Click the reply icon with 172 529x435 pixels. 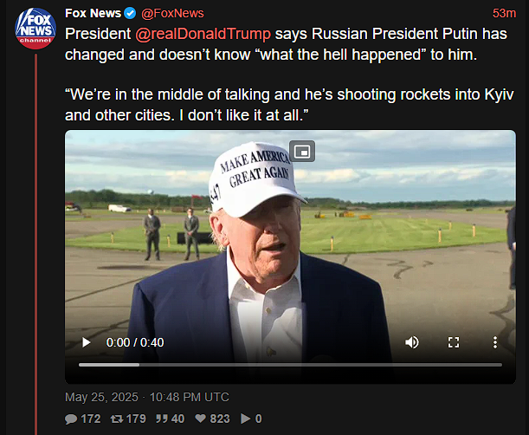[x=71, y=419]
